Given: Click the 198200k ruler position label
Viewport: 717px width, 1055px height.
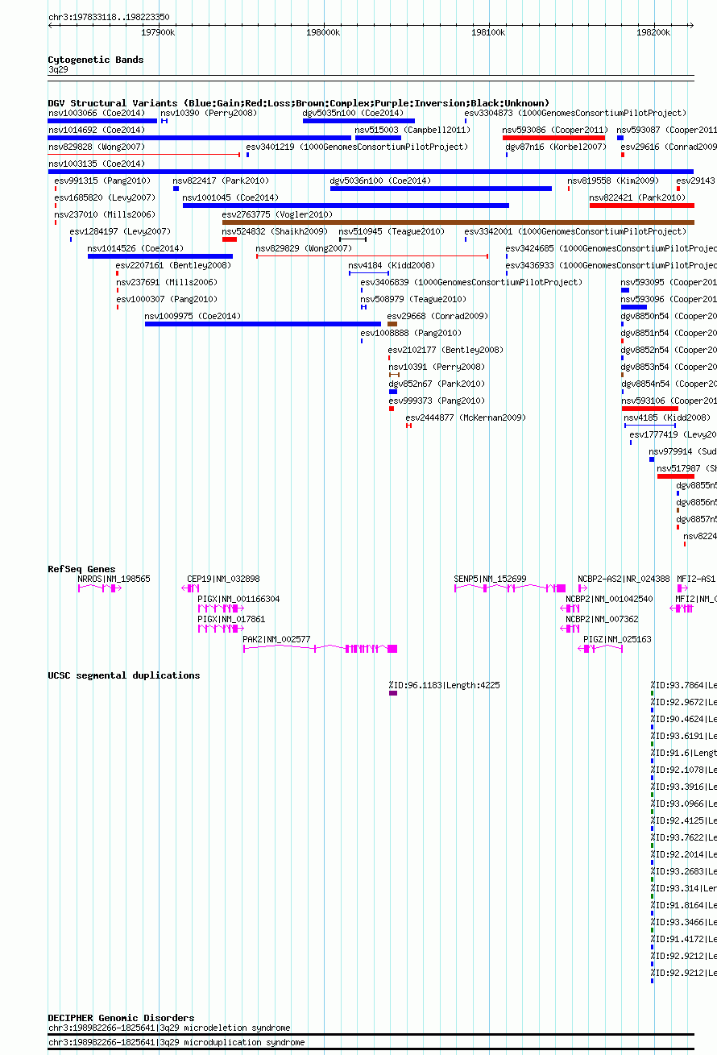Looking at the screenshot, I should [653, 32].
